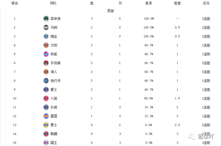The image size is (221, 146).
Task: Select the 胜率 column header
Action: point(149,3)
